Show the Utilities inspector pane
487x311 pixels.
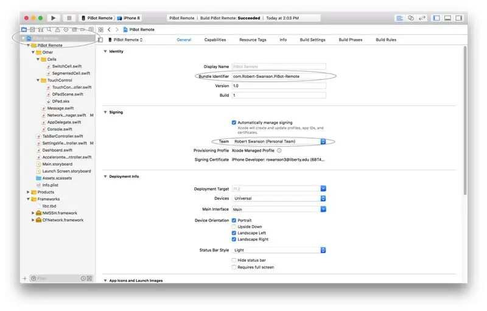(458, 18)
